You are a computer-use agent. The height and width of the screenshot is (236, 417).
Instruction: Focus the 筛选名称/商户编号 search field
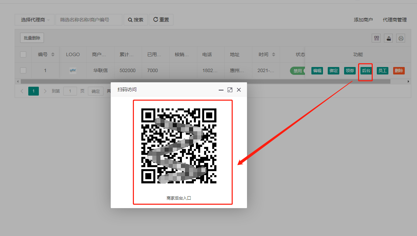click(89, 20)
